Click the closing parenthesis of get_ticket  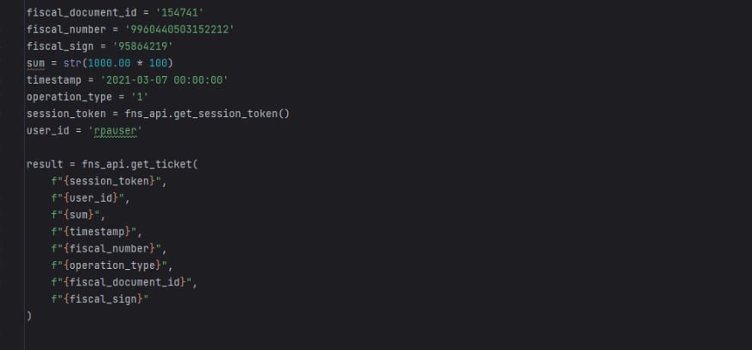[29, 314]
